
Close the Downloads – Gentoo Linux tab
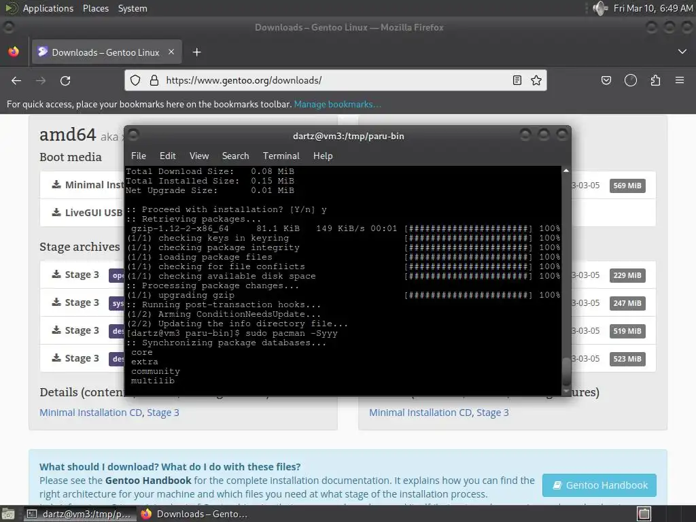click(x=171, y=52)
